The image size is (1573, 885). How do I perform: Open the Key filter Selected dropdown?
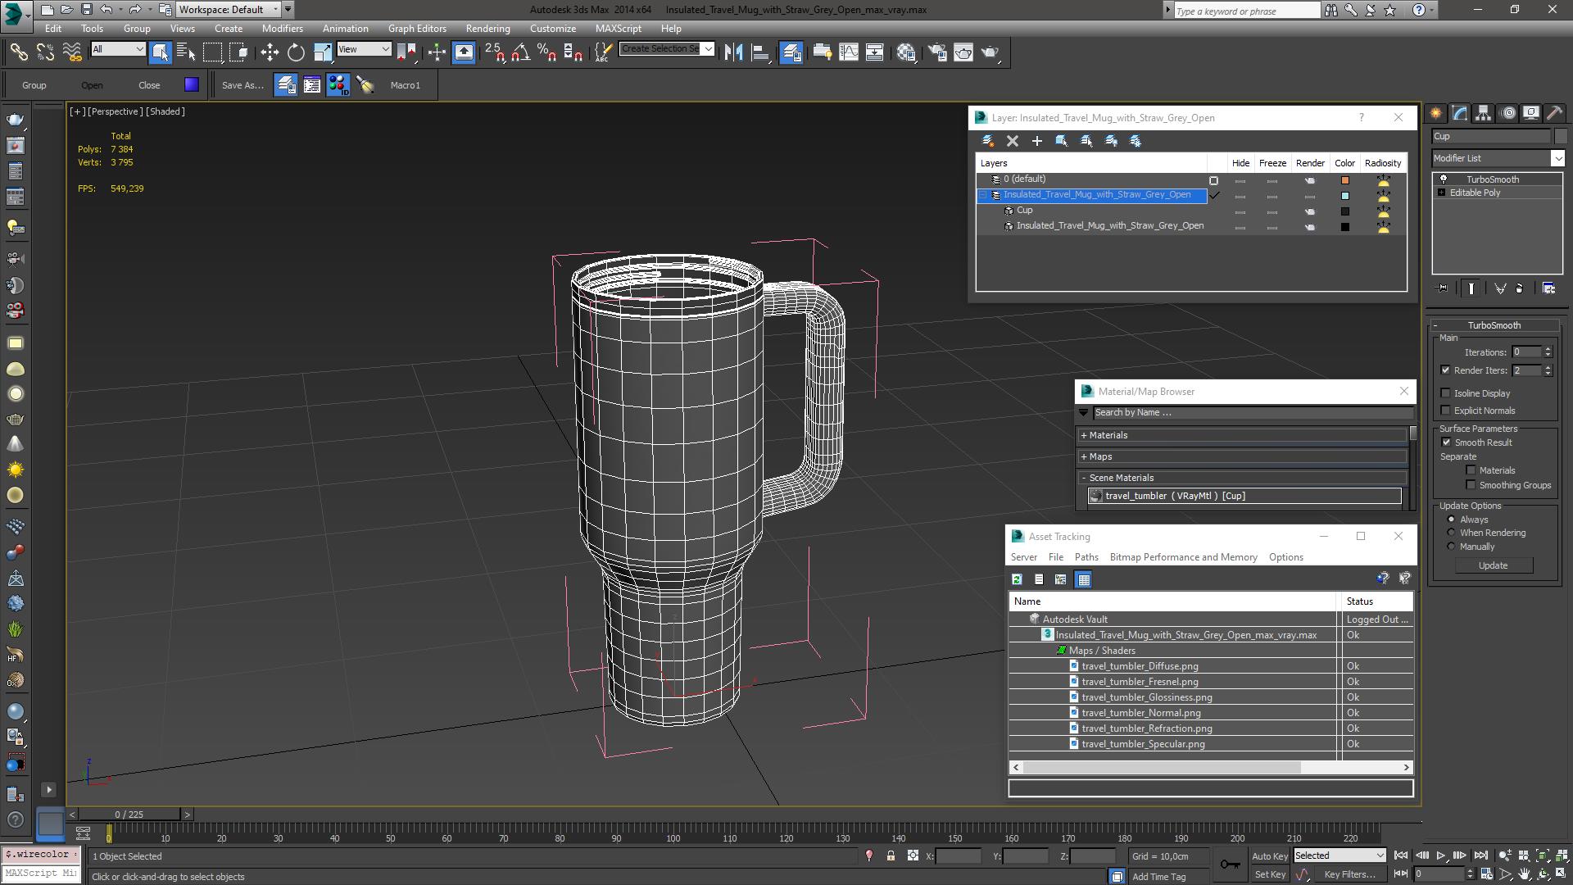(1339, 855)
